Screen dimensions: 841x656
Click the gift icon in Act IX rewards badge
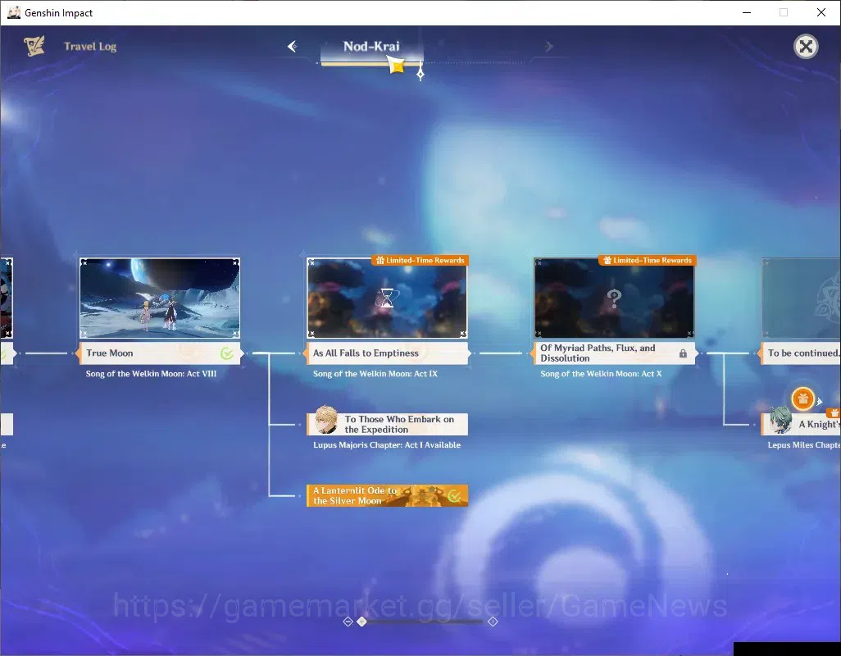[380, 261]
